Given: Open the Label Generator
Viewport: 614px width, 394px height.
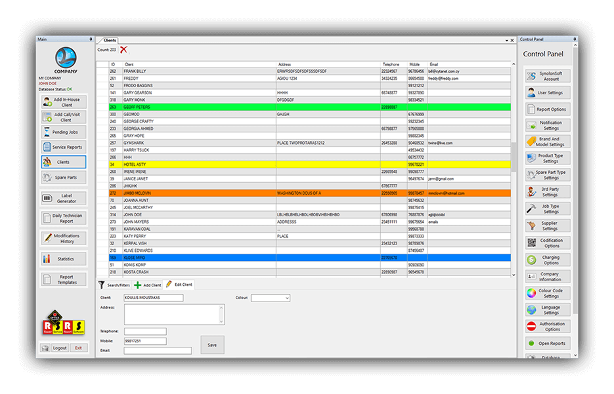Looking at the screenshot, I should click(63, 199).
